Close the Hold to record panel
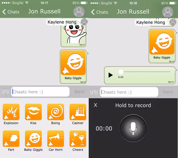 point(95,105)
